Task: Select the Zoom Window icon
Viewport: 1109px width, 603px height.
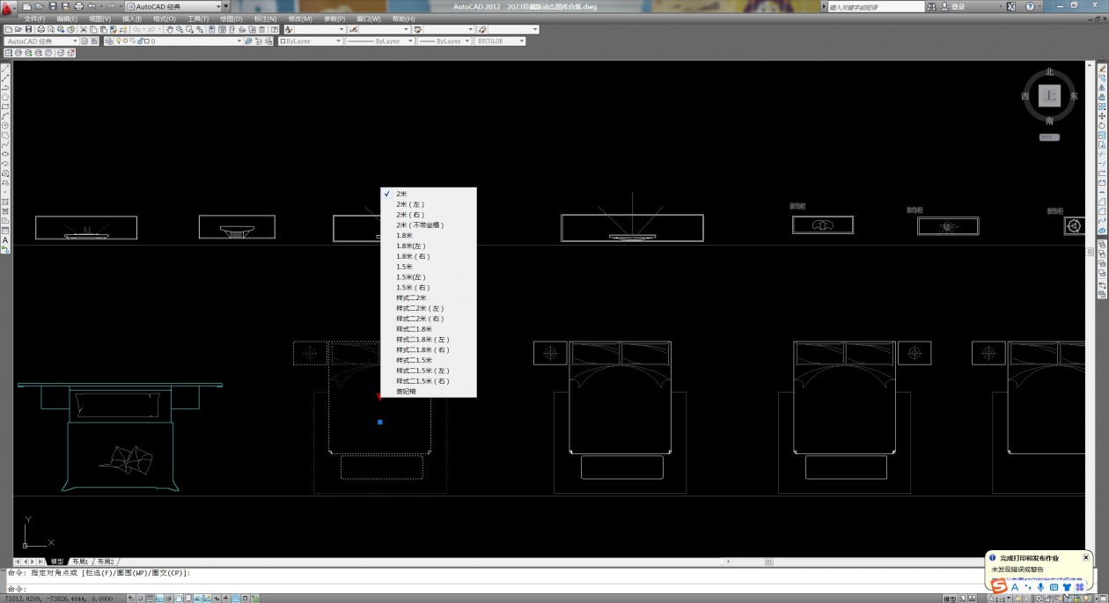Action: click(189, 29)
